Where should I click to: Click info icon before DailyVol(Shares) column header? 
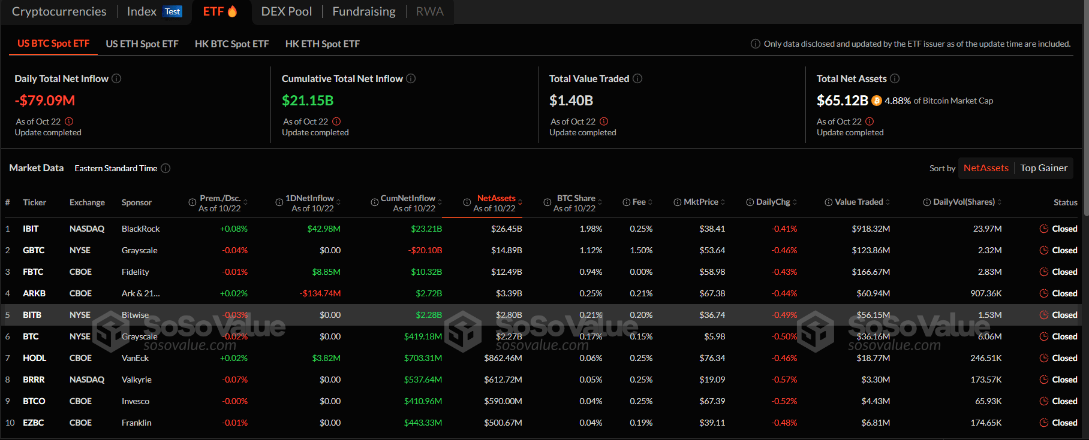[926, 202]
